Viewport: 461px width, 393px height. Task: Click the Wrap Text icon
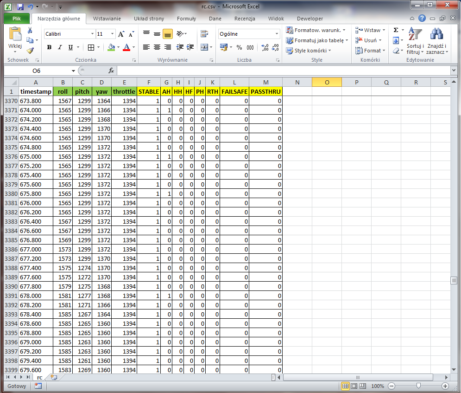pyautogui.click(x=203, y=34)
